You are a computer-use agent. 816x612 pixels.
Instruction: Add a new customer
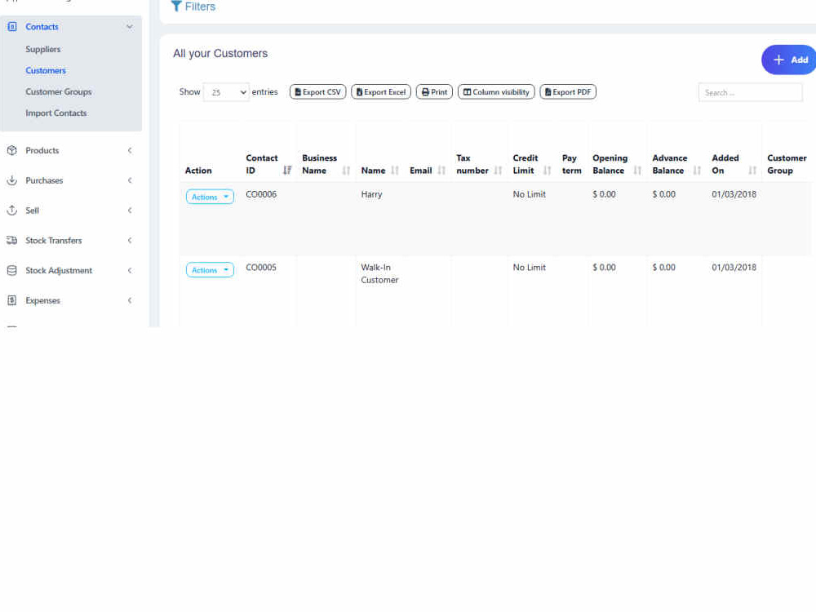[x=789, y=60]
